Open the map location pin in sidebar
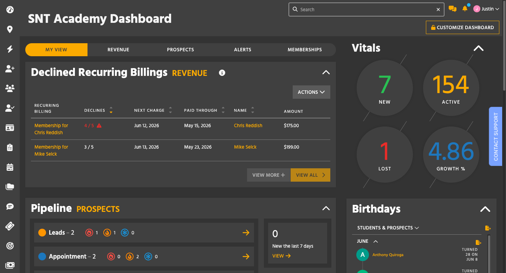 [10, 30]
